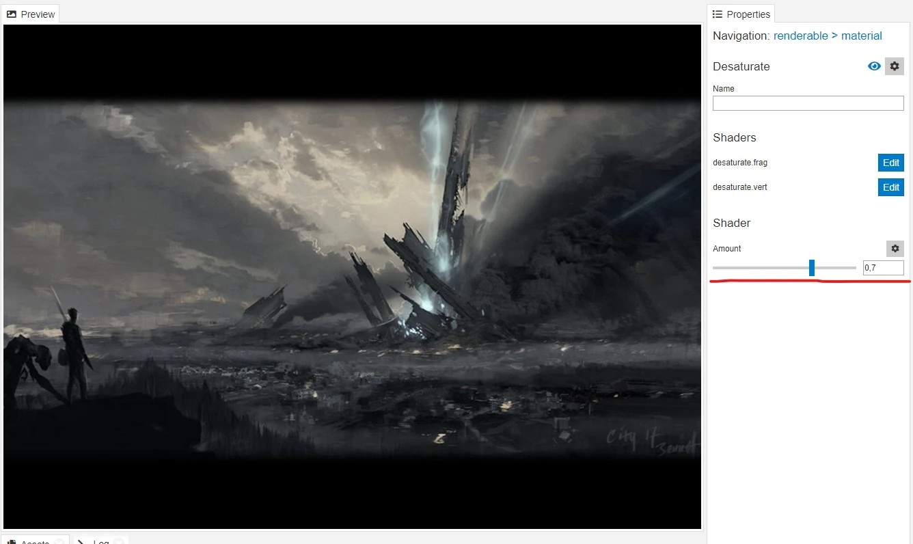Toggle the Desaturate effect visibility eye
Image resolution: width=913 pixels, height=544 pixels.
tap(874, 66)
